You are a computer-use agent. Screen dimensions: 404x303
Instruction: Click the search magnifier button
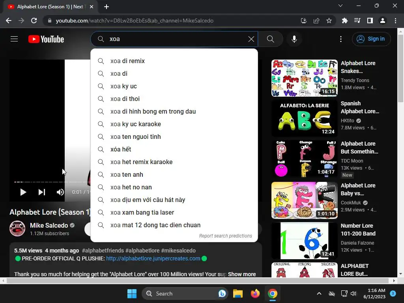pos(270,39)
